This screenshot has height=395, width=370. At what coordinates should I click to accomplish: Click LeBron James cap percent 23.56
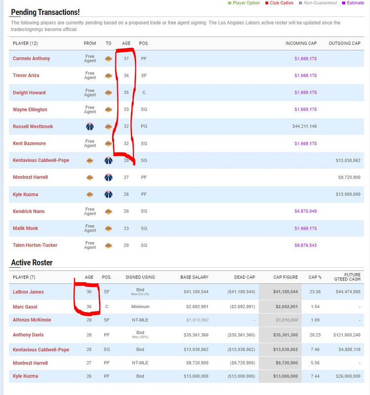pyautogui.click(x=315, y=292)
